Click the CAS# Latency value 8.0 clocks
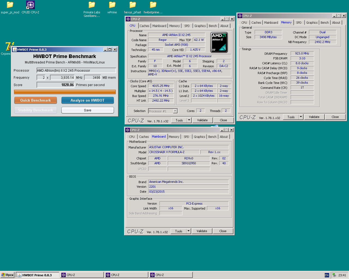 click(302, 63)
